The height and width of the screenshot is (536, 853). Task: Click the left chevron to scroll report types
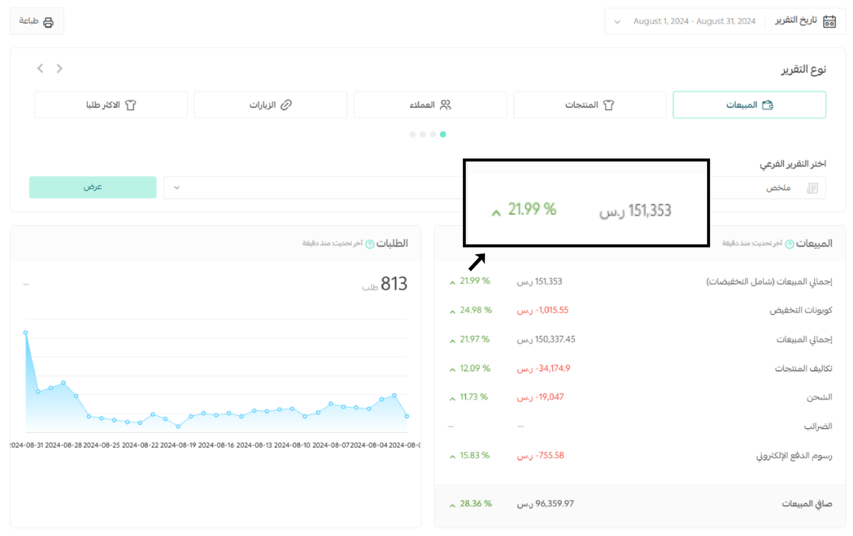pos(40,68)
